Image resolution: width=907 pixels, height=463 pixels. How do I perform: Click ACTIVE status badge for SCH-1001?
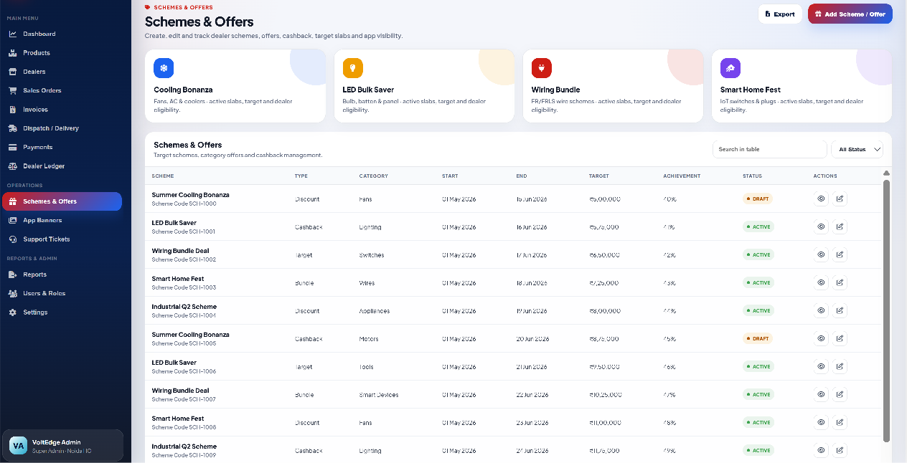click(x=758, y=226)
